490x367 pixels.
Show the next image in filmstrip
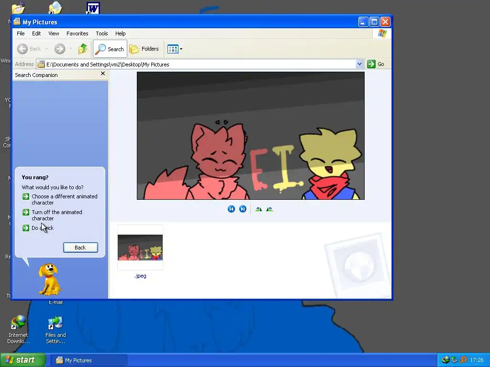(x=243, y=209)
